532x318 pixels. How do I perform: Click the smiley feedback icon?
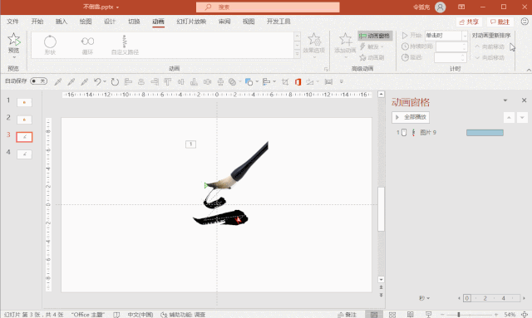point(525,22)
